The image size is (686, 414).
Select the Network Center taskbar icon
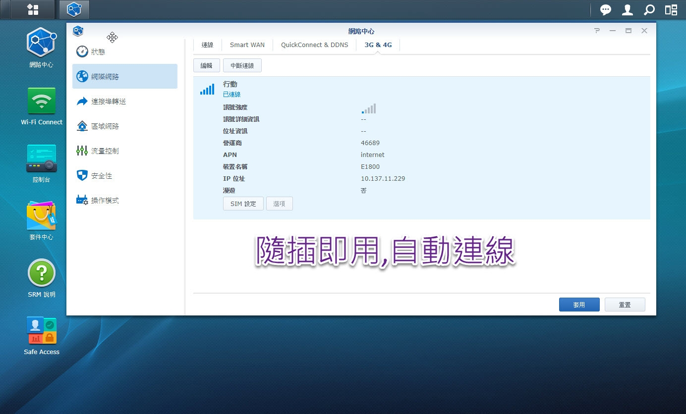click(x=74, y=9)
